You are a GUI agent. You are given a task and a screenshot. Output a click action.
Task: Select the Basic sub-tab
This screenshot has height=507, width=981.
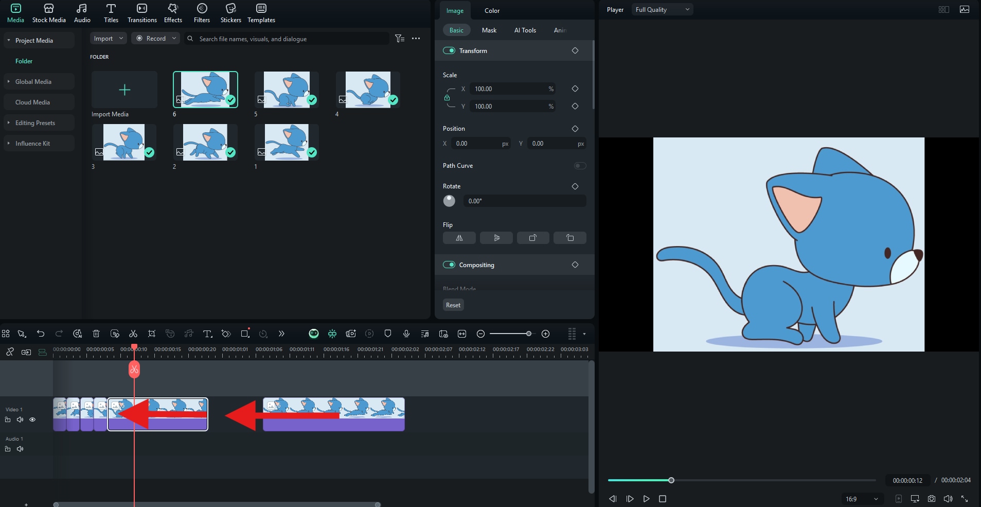(x=456, y=30)
